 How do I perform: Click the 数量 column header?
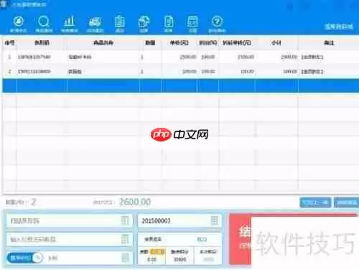pyautogui.click(x=150, y=43)
